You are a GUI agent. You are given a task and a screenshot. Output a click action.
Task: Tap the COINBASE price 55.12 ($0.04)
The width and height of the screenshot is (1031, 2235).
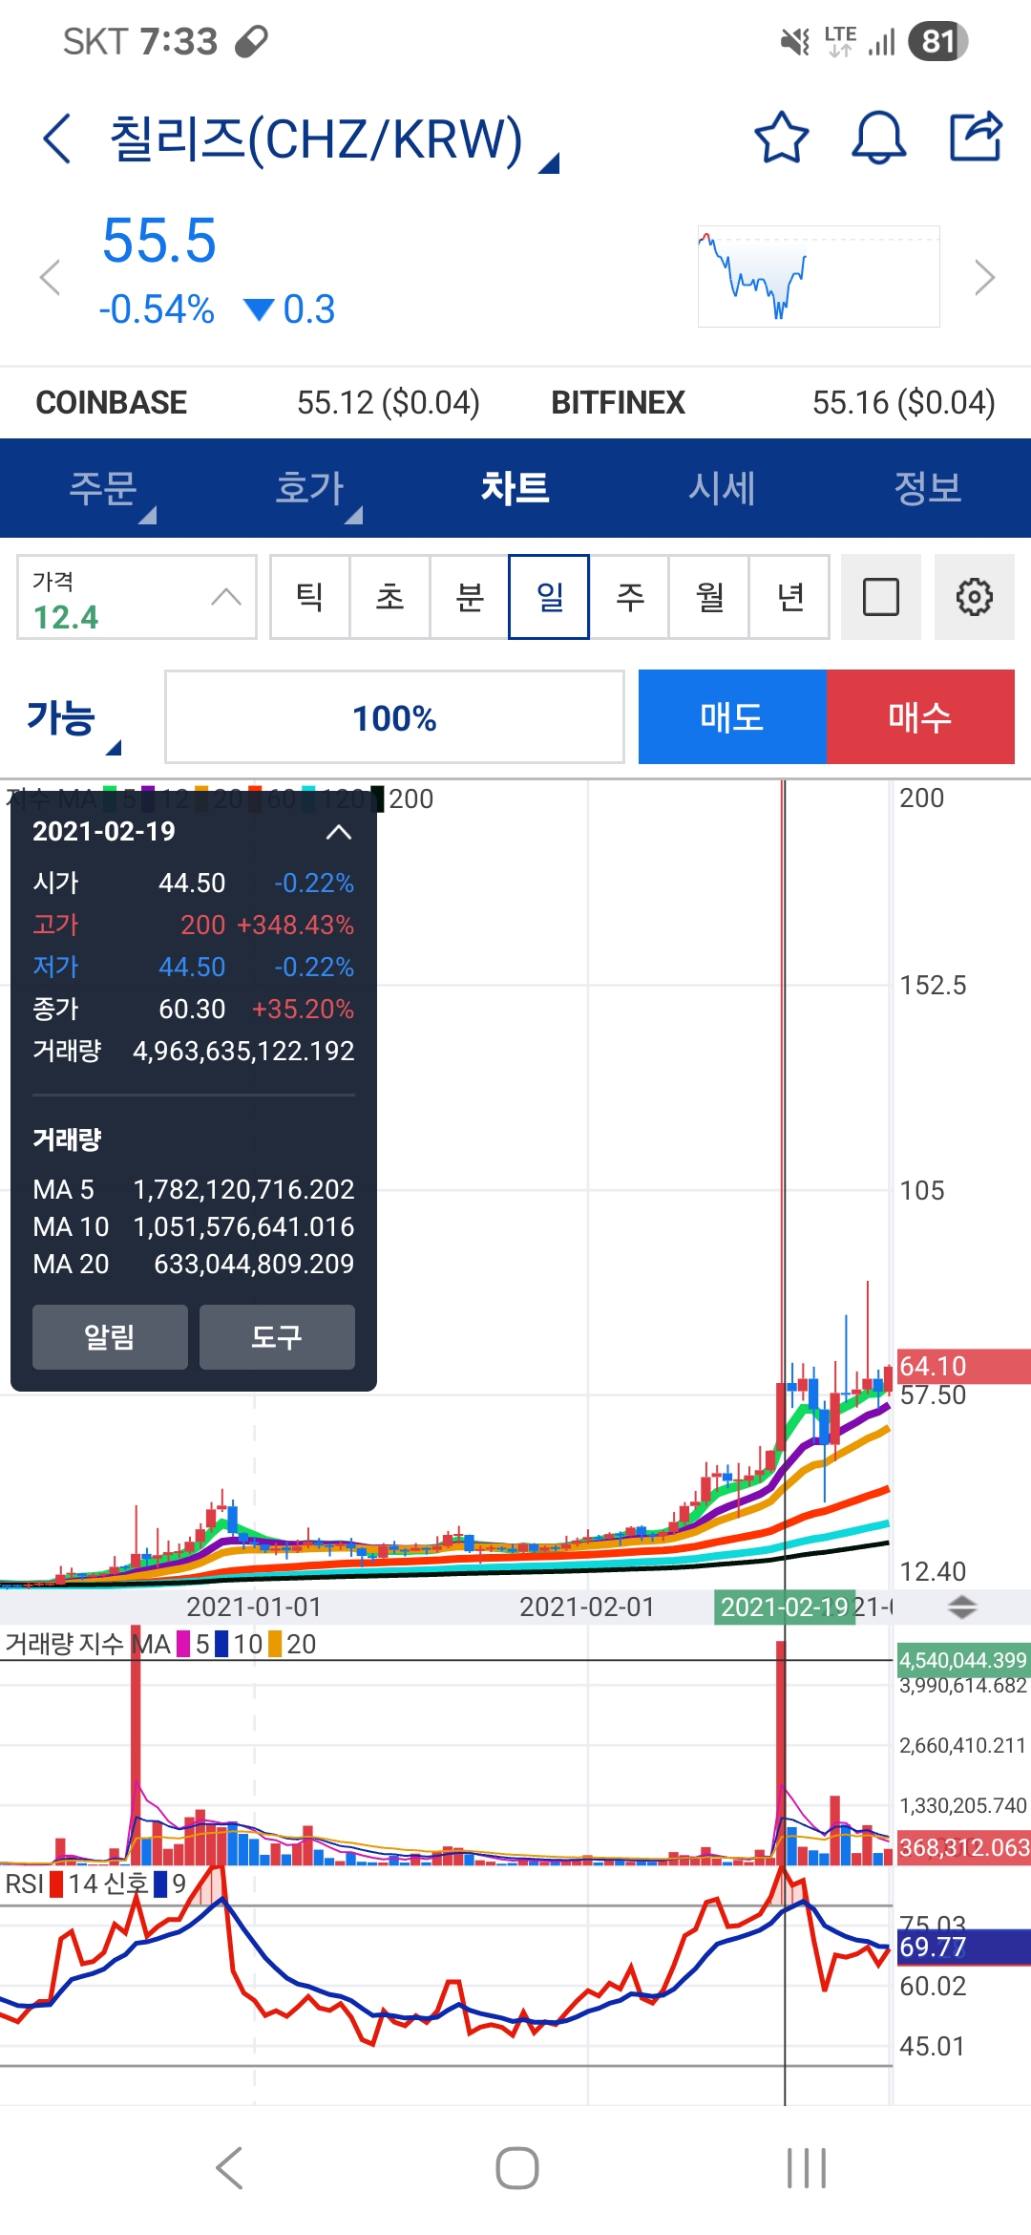[388, 402]
